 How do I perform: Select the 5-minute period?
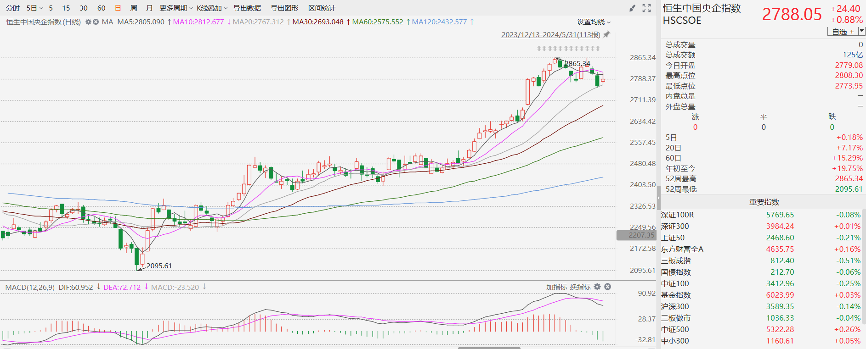point(51,8)
